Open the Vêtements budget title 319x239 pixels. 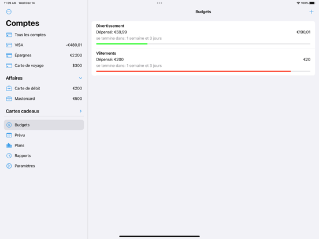(x=106, y=53)
